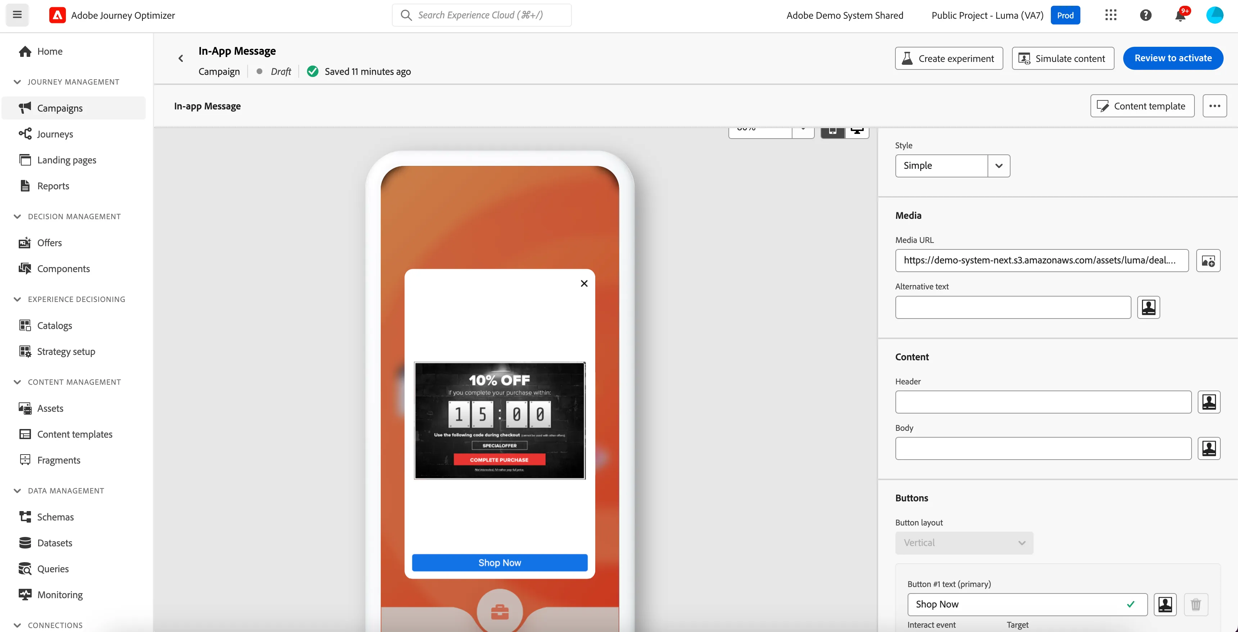Viewport: 1238px width, 632px height.
Task: Open the more actions ellipsis button
Action: pyautogui.click(x=1215, y=106)
